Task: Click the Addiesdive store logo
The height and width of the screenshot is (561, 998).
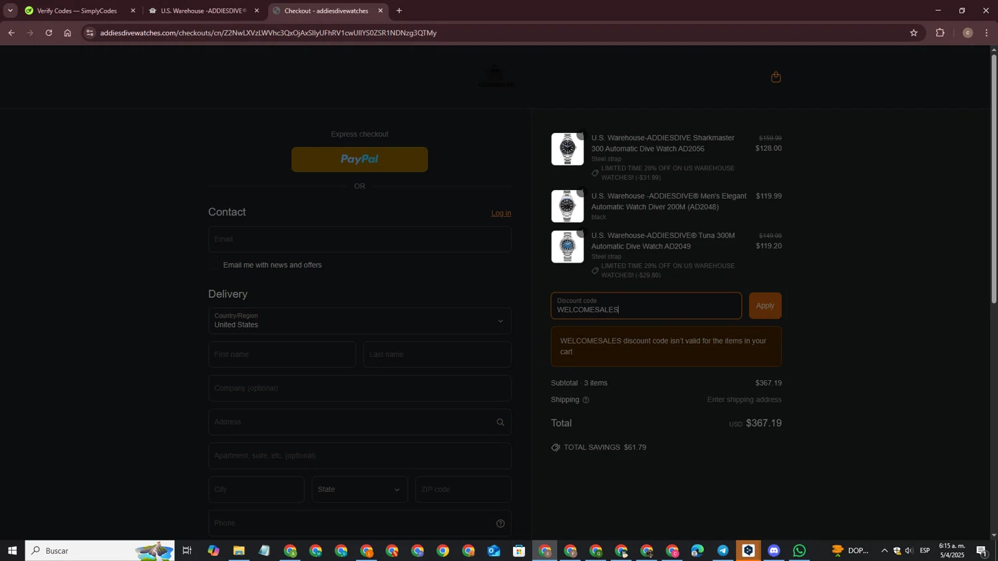Action: coord(496,77)
